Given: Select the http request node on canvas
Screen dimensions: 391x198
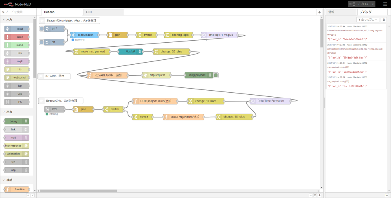Looking at the screenshot, I should (x=156, y=75).
